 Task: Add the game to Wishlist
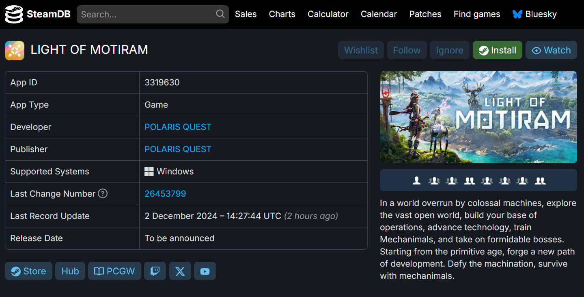[361, 50]
